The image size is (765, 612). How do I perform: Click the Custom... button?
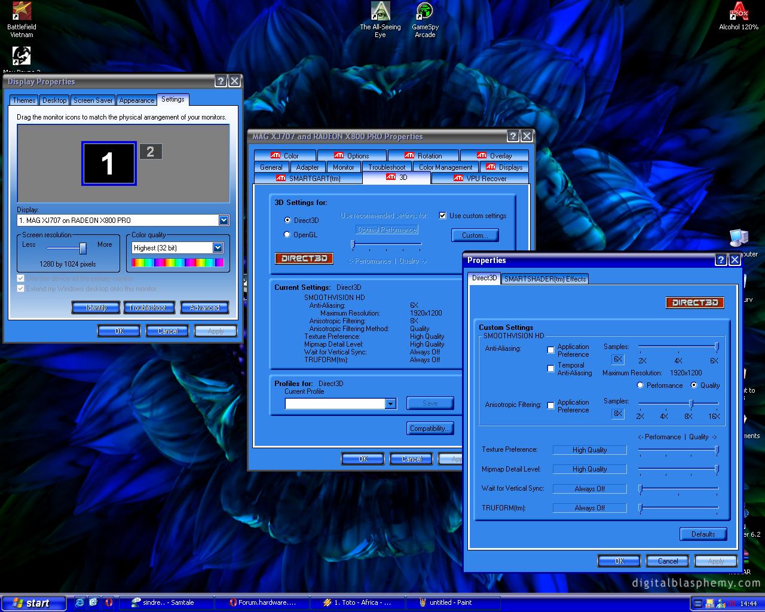pos(475,235)
